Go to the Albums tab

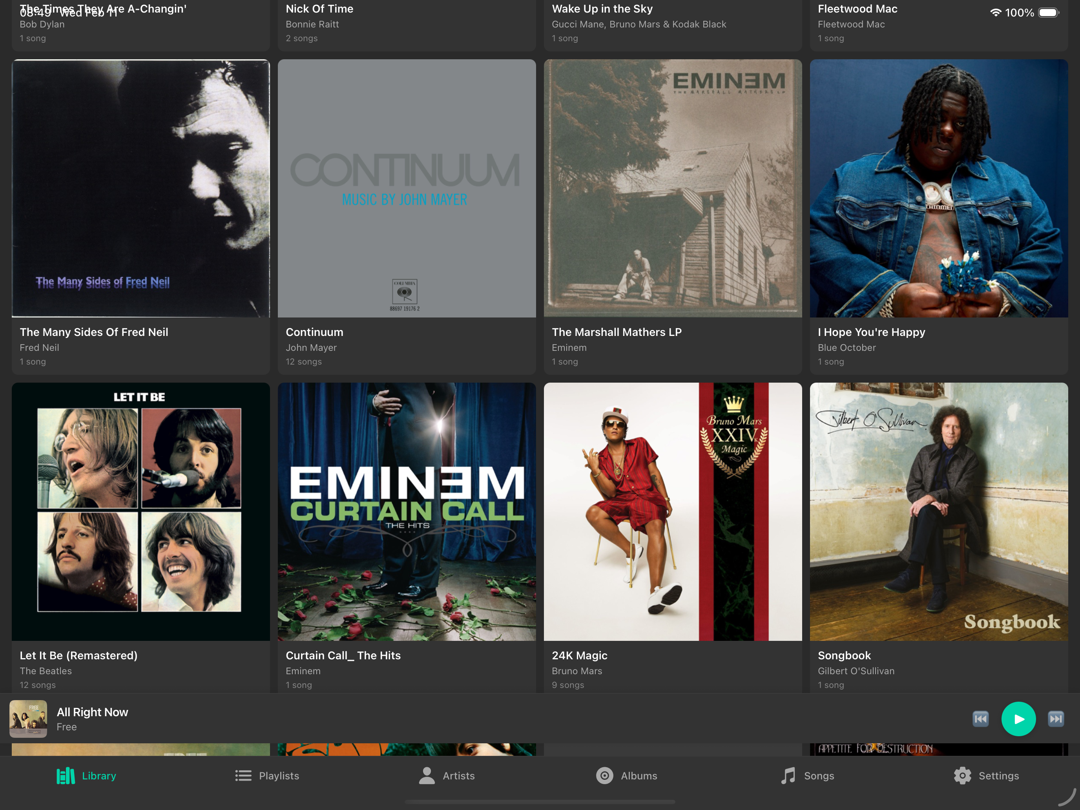coord(626,776)
